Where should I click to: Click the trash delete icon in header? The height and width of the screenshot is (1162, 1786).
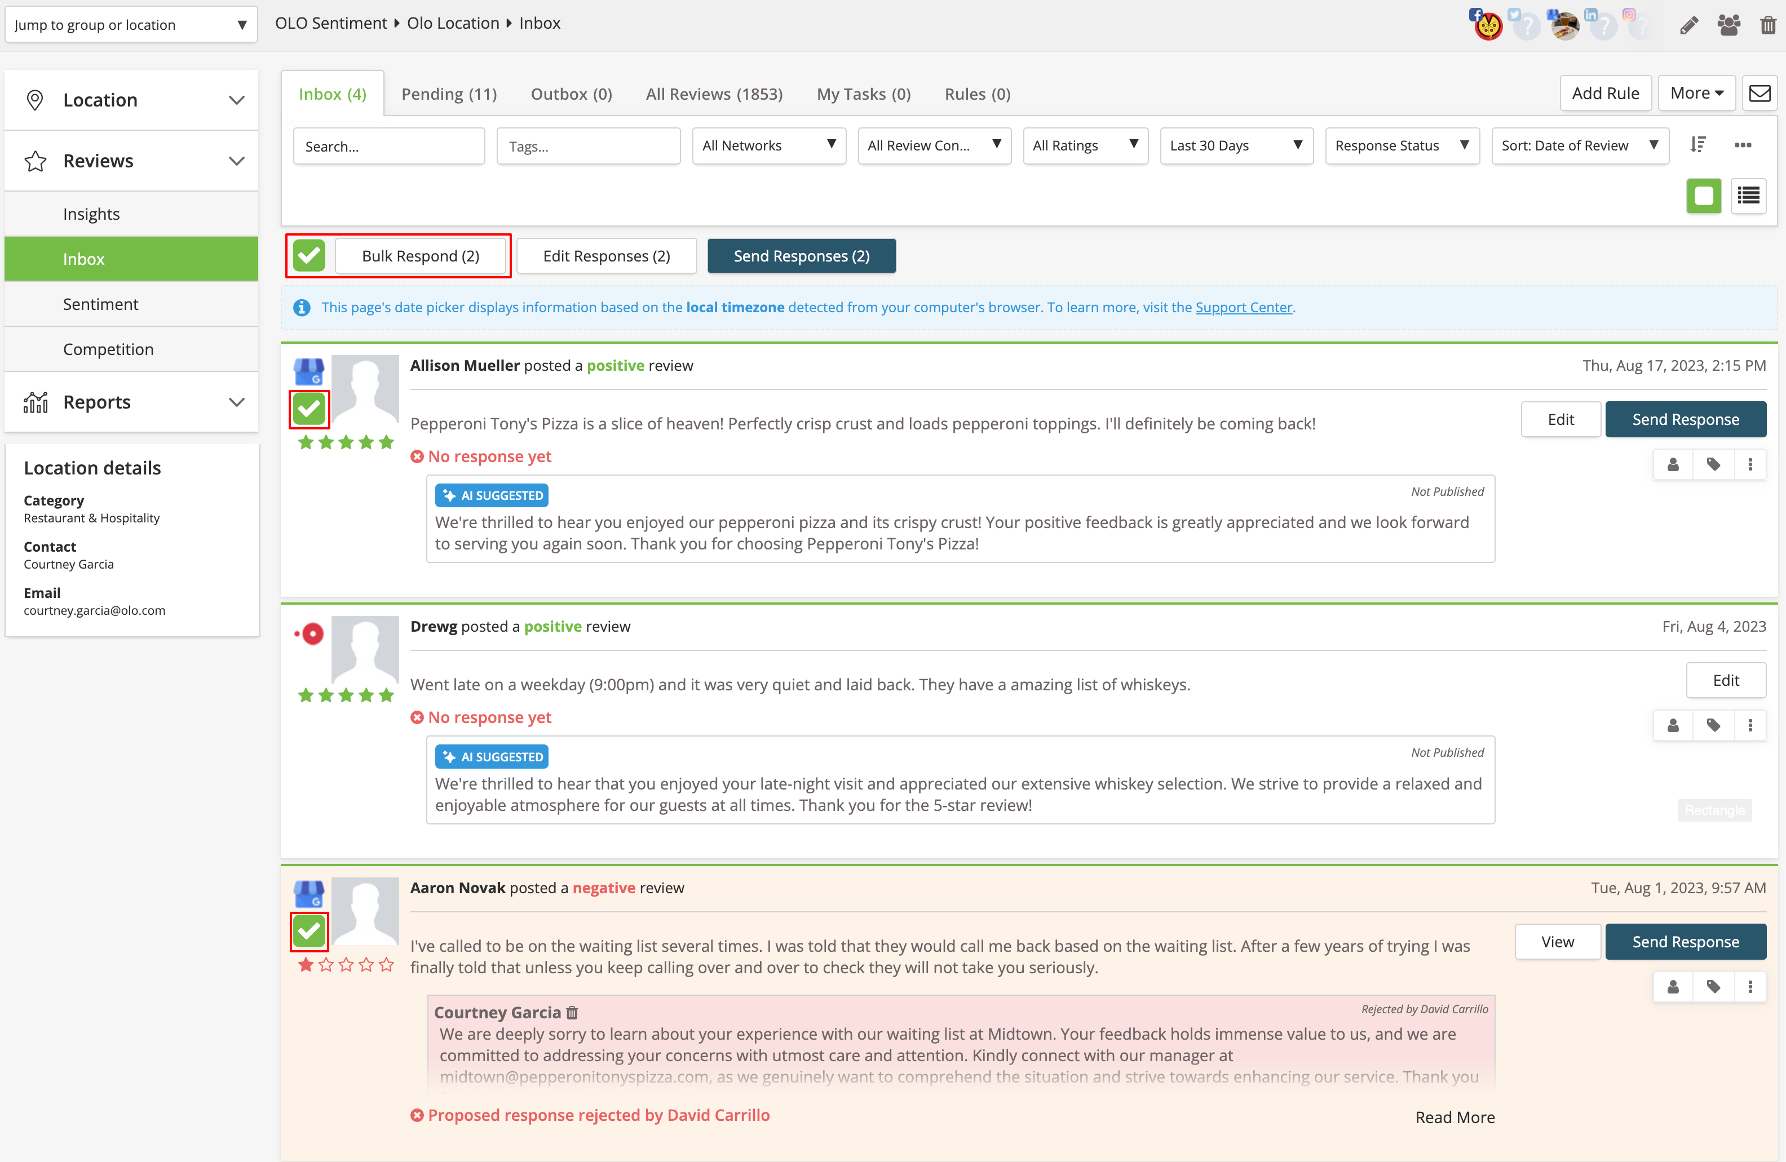coord(1768,25)
